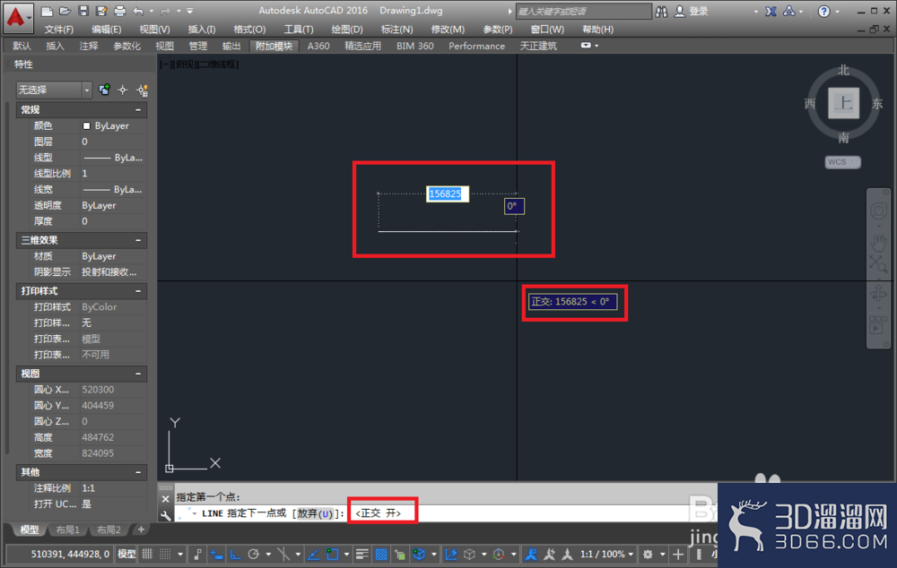Click the workspace switching gear icon
This screenshot has width=897, height=568.
tap(648, 554)
